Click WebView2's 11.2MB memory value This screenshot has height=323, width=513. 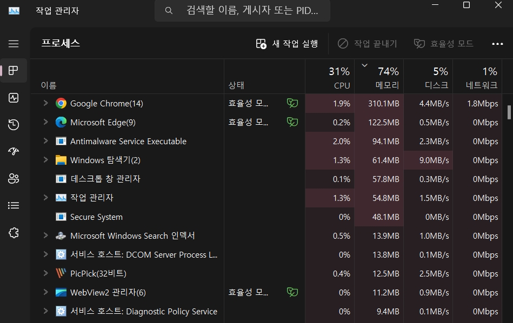point(386,292)
